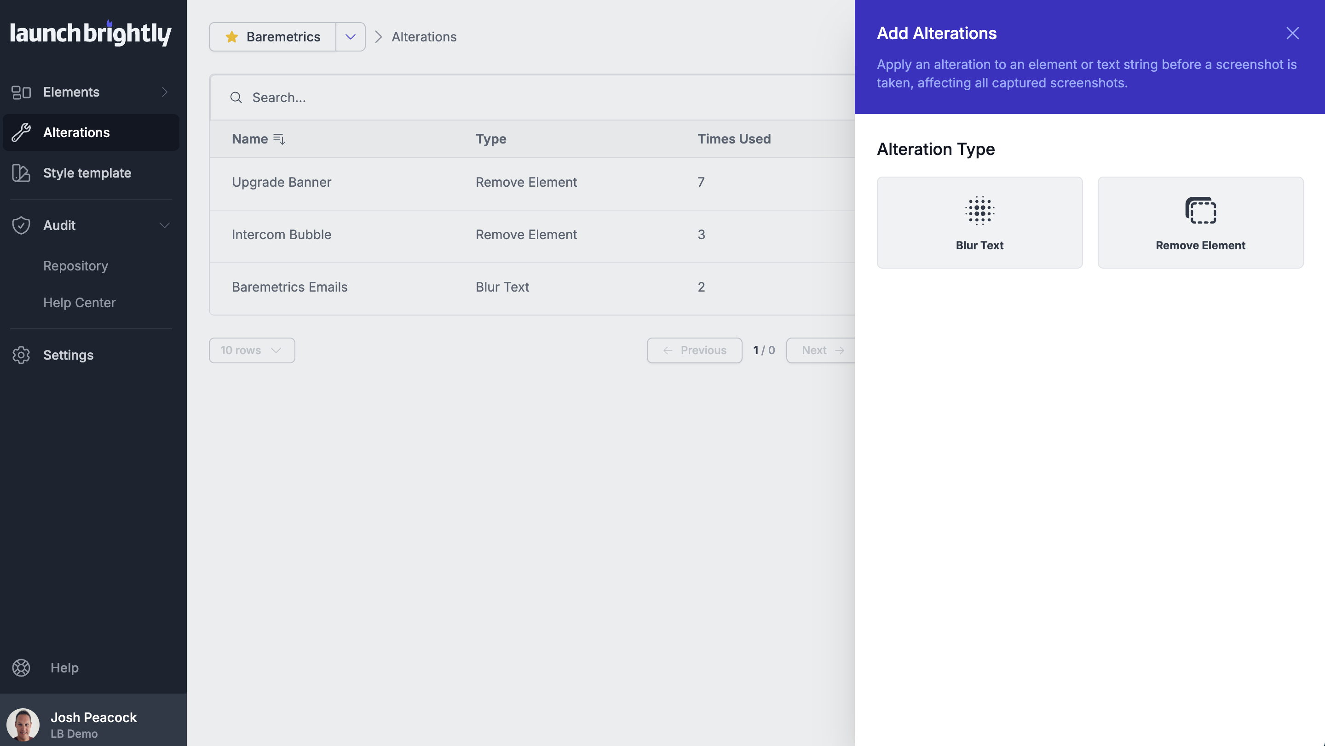Open the Elements menu item
Screen dimensions: 1325x746
point(91,92)
